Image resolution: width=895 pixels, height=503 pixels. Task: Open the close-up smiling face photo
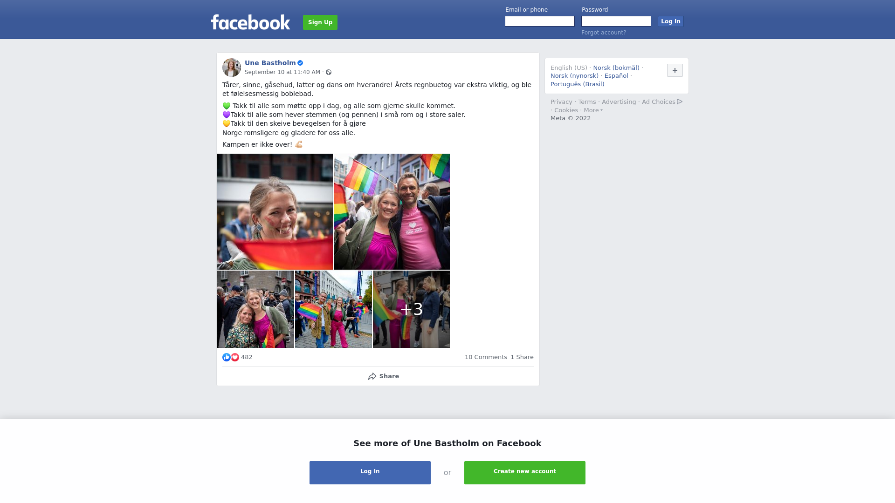[275, 211]
